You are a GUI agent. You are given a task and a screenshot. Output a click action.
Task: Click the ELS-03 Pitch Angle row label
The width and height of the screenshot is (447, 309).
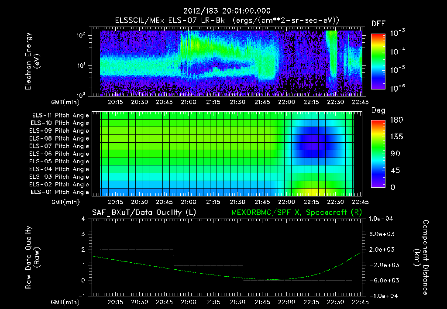coord(59,177)
